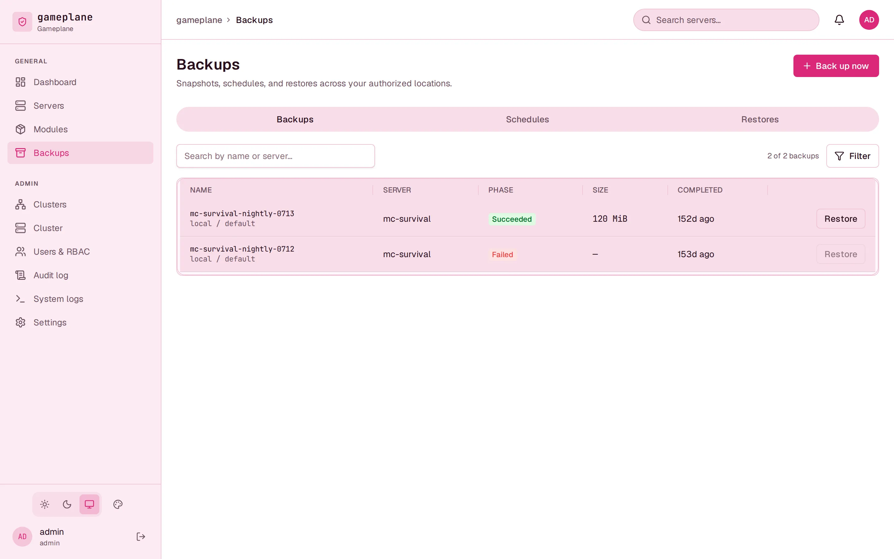The height and width of the screenshot is (559, 894).
Task: Click the AD avatar in the header
Action: pos(869,20)
